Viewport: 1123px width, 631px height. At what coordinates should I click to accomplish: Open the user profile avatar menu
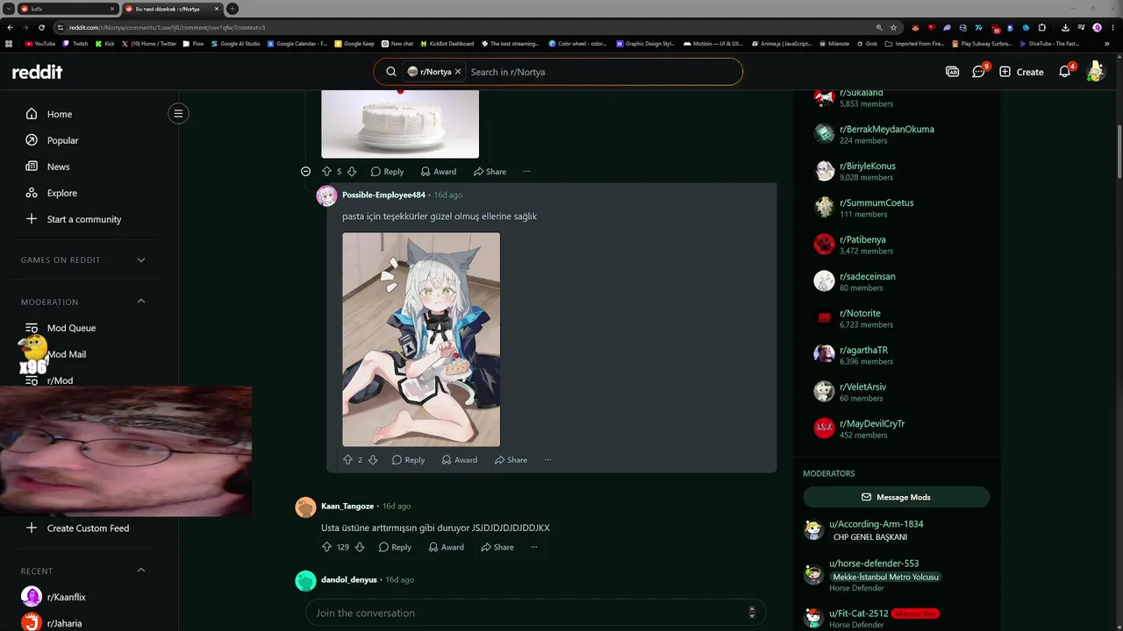pyautogui.click(x=1095, y=72)
